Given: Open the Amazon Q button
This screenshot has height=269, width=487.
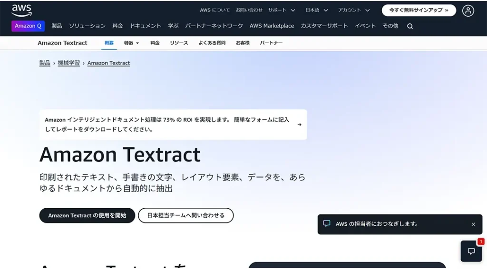Looking at the screenshot, I should pyautogui.click(x=28, y=26).
